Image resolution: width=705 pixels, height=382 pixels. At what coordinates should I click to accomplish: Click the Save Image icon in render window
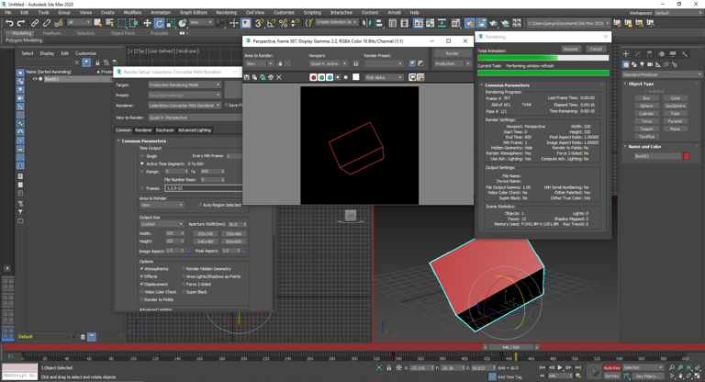click(x=247, y=78)
